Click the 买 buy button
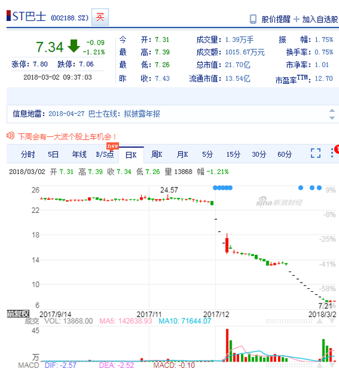This screenshot has height=369, width=339. pyautogui.click(x=100, y=17)
